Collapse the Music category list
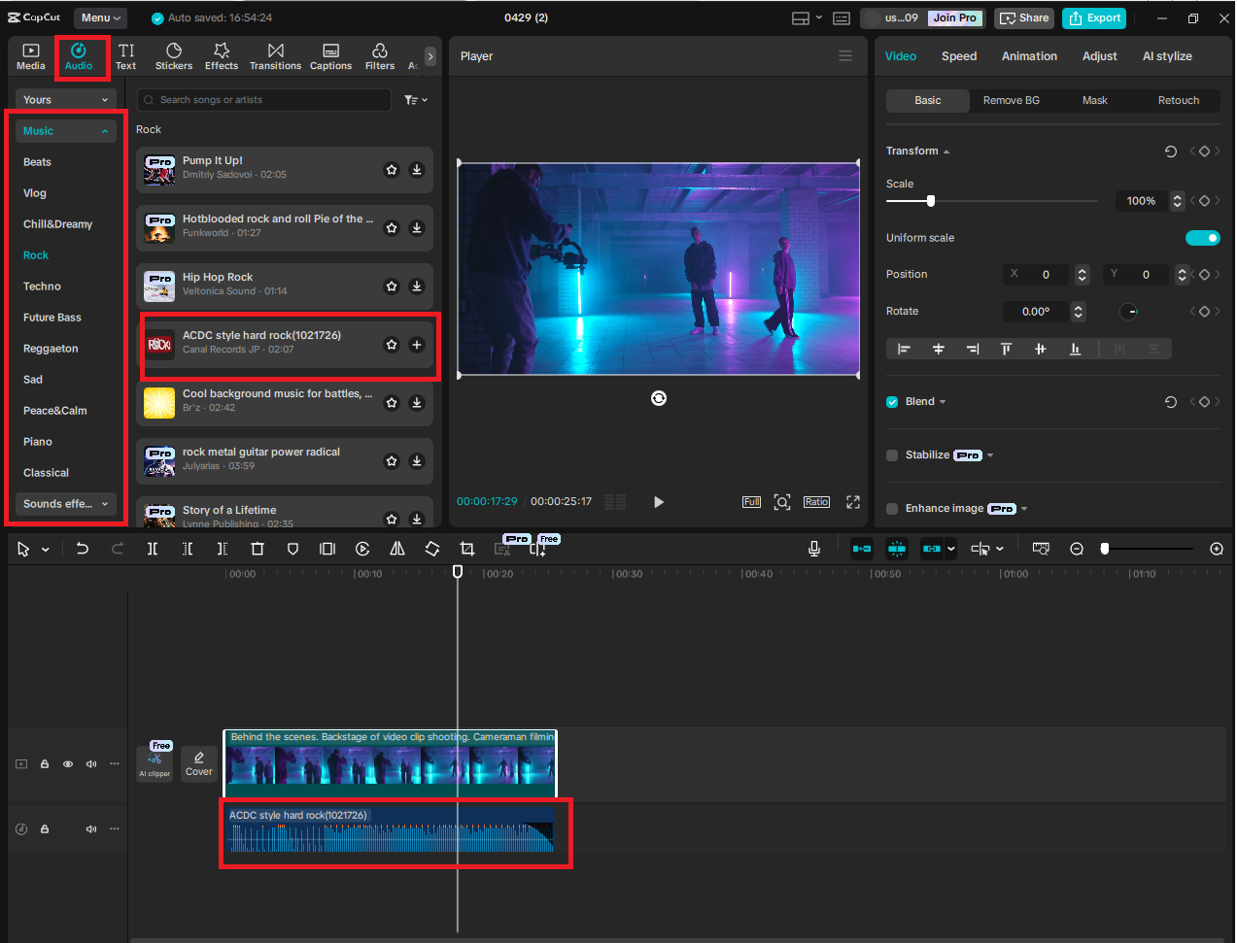 point(66,131)
